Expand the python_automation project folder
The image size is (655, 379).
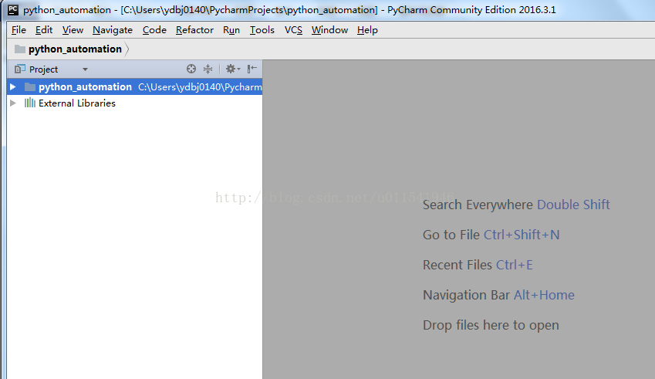(x=13, y=87)
